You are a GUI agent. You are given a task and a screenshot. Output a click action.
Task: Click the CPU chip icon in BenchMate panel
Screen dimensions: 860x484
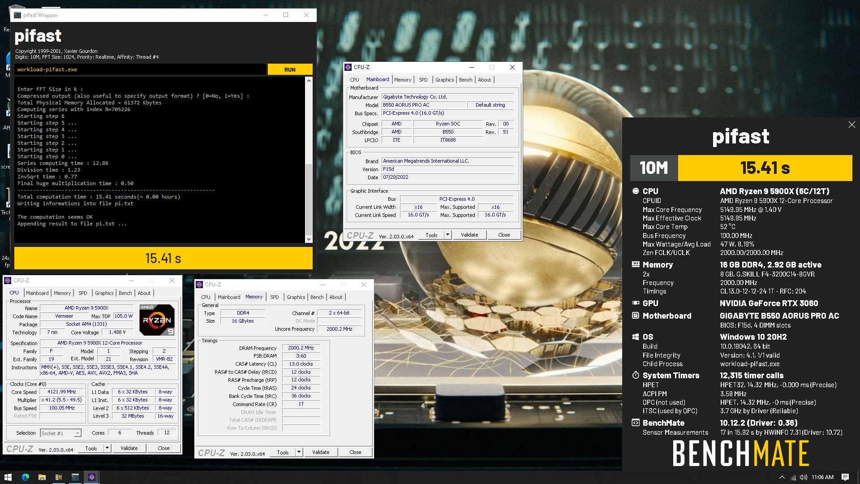tap(635, 191)
